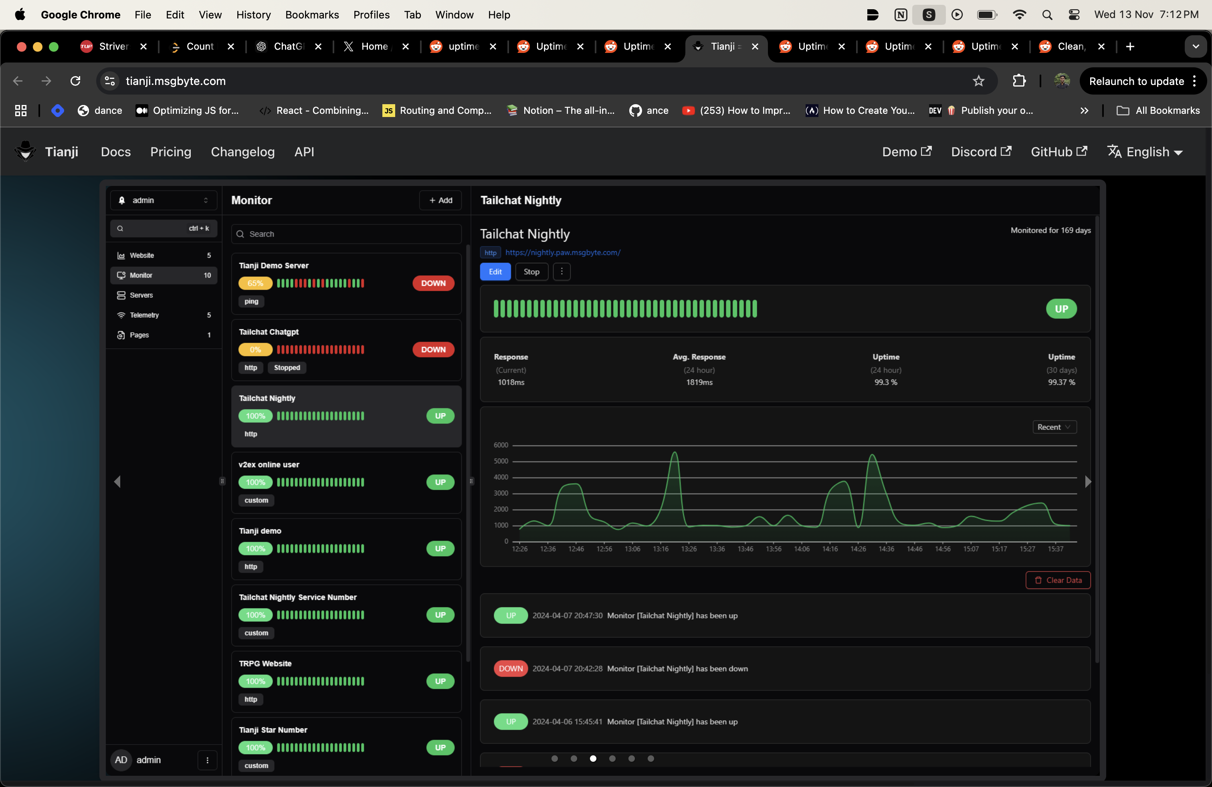Image resolution: width=1212 pixels, height=787 pixels.
Task: Open the API nav item
Action: [x=304, y=152]
